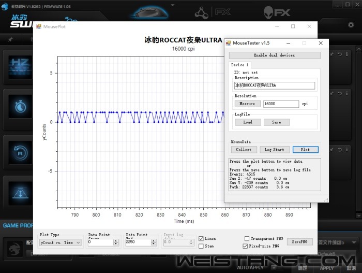Open the AlienFX icon in Swarm header
The height and width of the screenshot is (273, 362).
[277, 12]
